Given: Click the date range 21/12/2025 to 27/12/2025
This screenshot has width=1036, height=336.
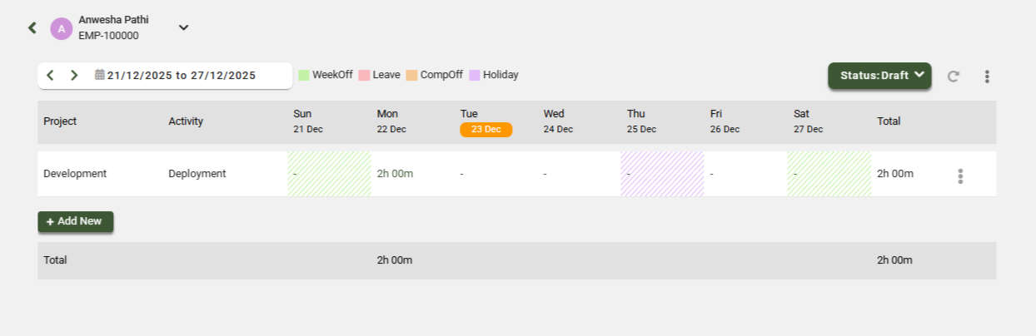Looking at the screenshot, I should point(182,76).
